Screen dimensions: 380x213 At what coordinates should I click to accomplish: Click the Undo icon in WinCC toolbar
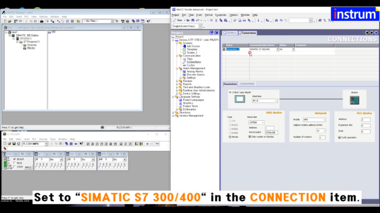click(198, 20)
